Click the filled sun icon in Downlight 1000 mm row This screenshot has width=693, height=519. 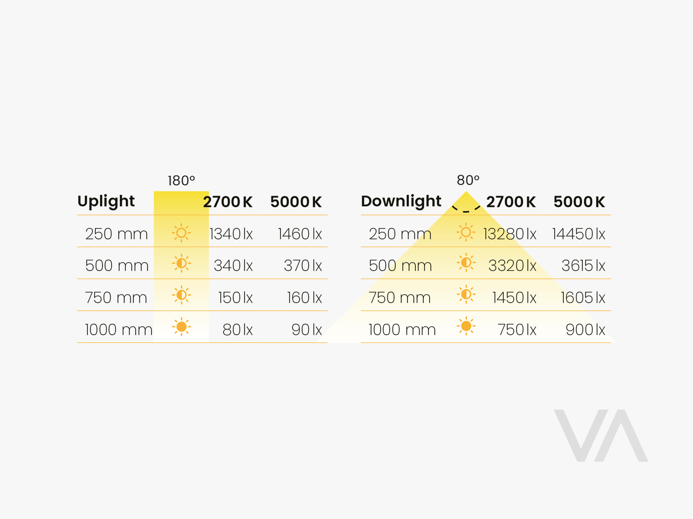click(466, 326)
